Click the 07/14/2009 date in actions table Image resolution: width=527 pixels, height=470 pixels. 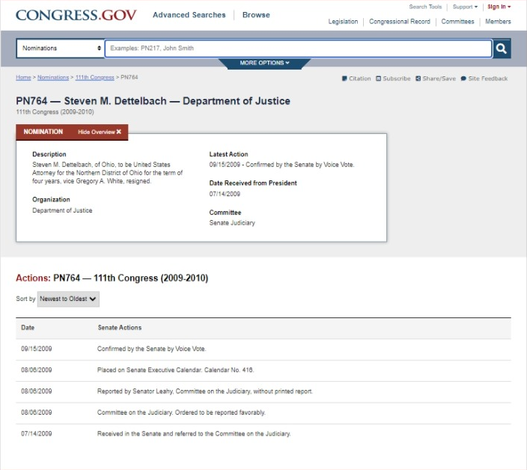point(36,433)
